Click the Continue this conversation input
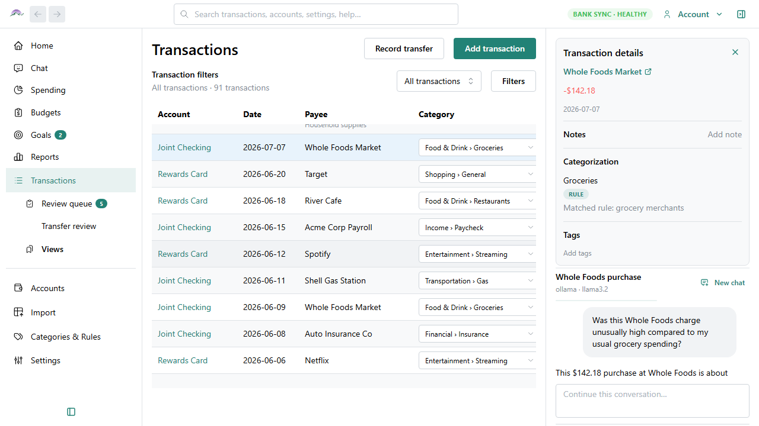 (652, 401)
